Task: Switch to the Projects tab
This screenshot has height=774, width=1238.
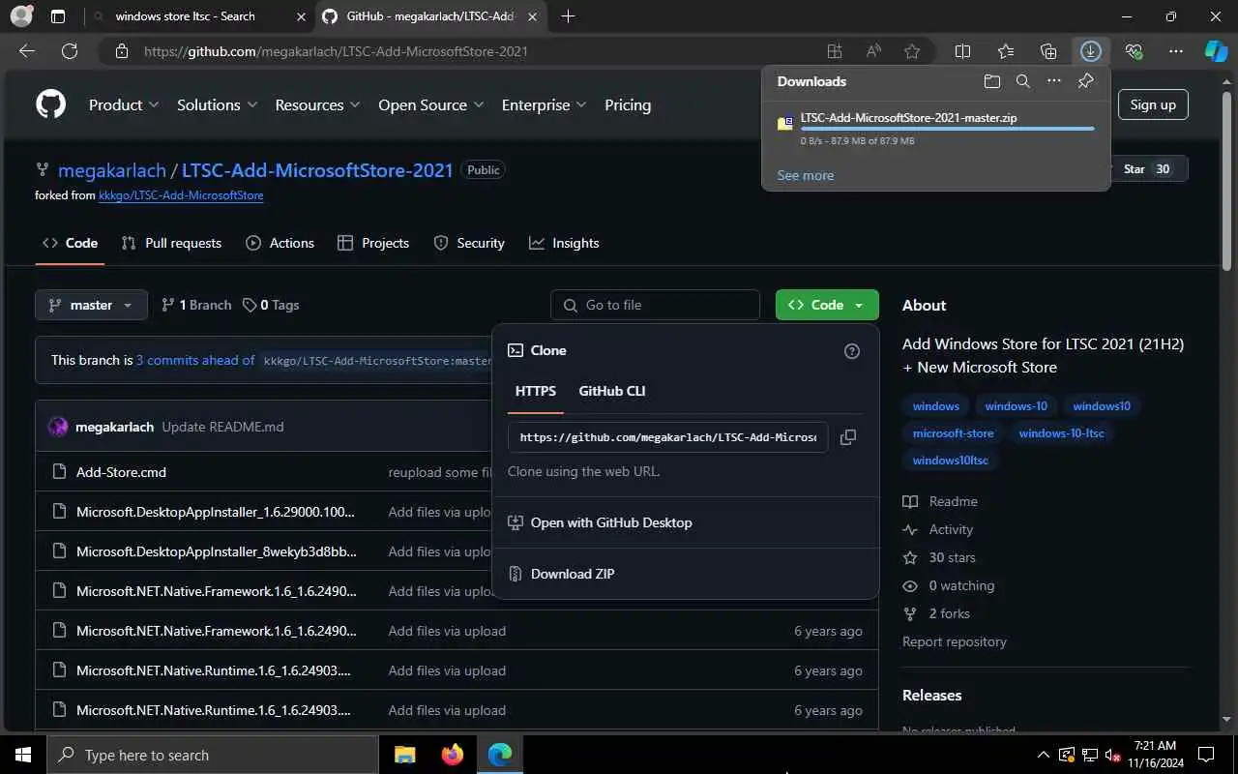Action: (373, 243)
